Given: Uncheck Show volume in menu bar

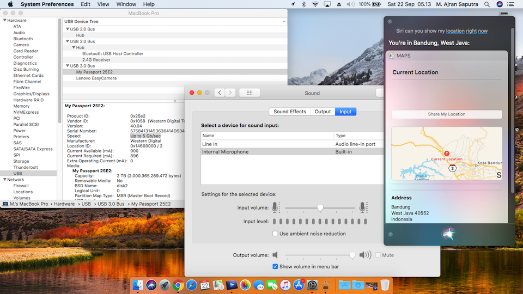Looking at the screenshot, I should (275, 266).
